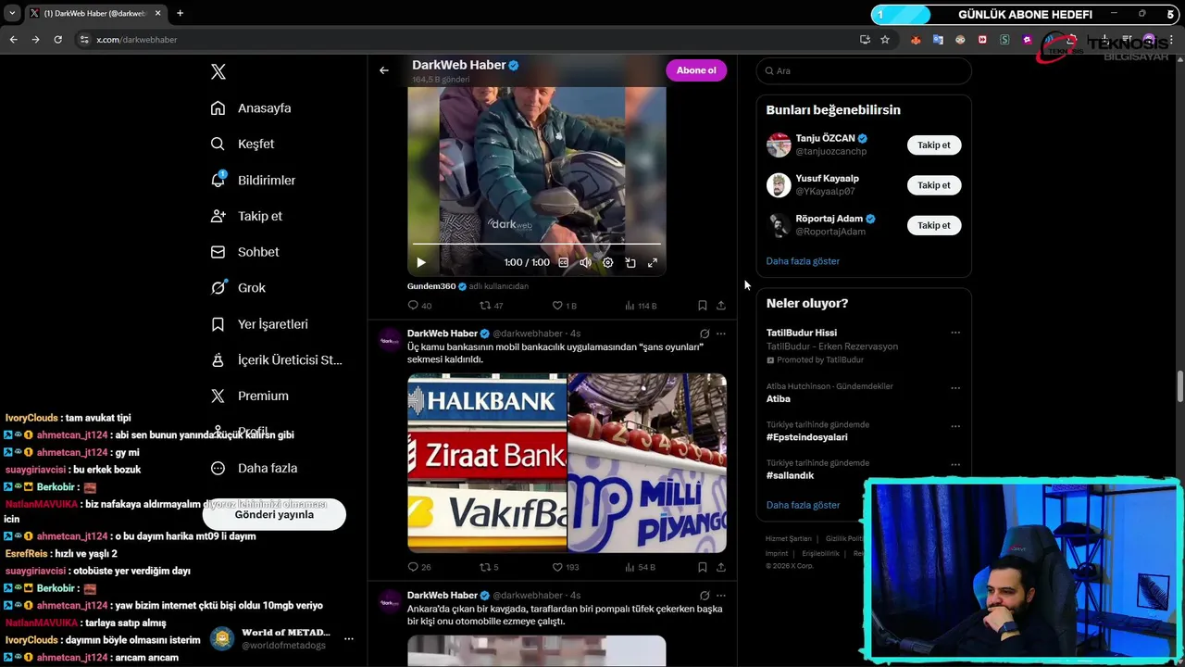Open more options for Atiba trend
Viewport: 1185px width, 667px height.
click(955, 387)
